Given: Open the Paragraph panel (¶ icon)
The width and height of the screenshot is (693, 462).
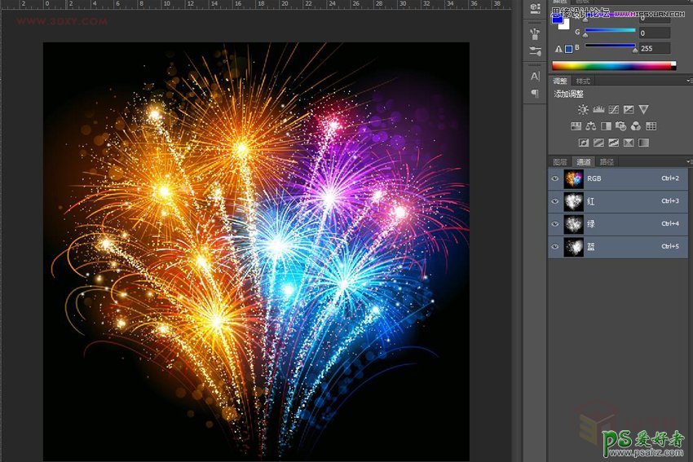Looking at the screenshot, I should tap(535, 93).
